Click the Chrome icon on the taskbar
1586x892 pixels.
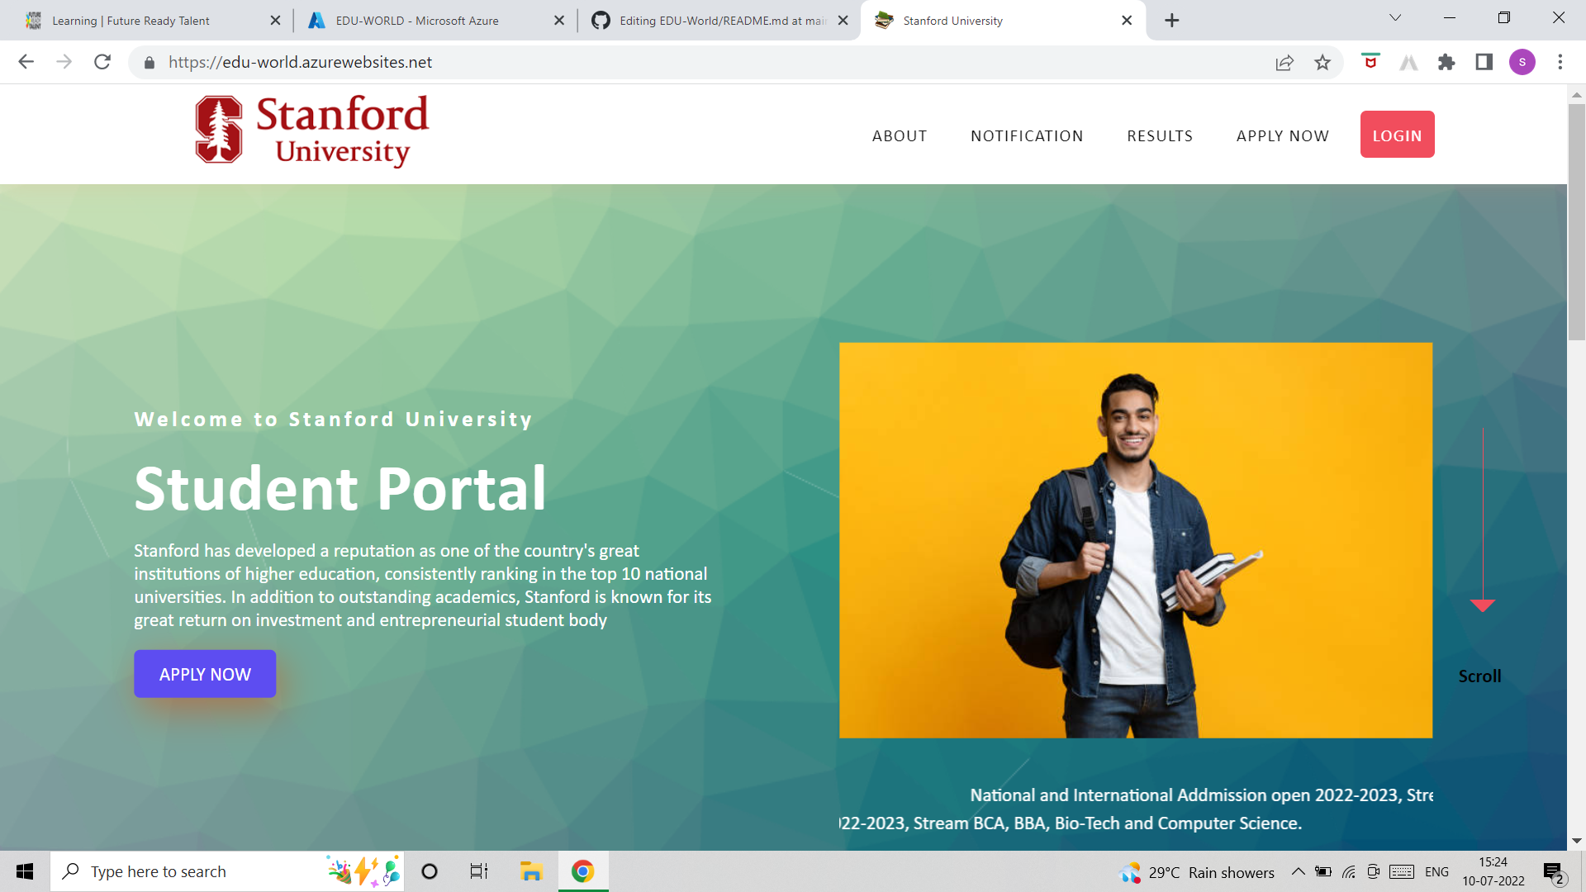[583, 871]
